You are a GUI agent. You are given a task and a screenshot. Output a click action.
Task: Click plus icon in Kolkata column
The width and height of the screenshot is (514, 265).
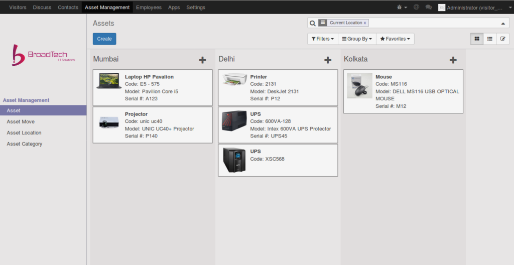[x=453, y=60]
